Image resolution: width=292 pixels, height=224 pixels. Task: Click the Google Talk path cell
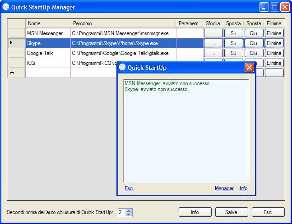[123, 53]
